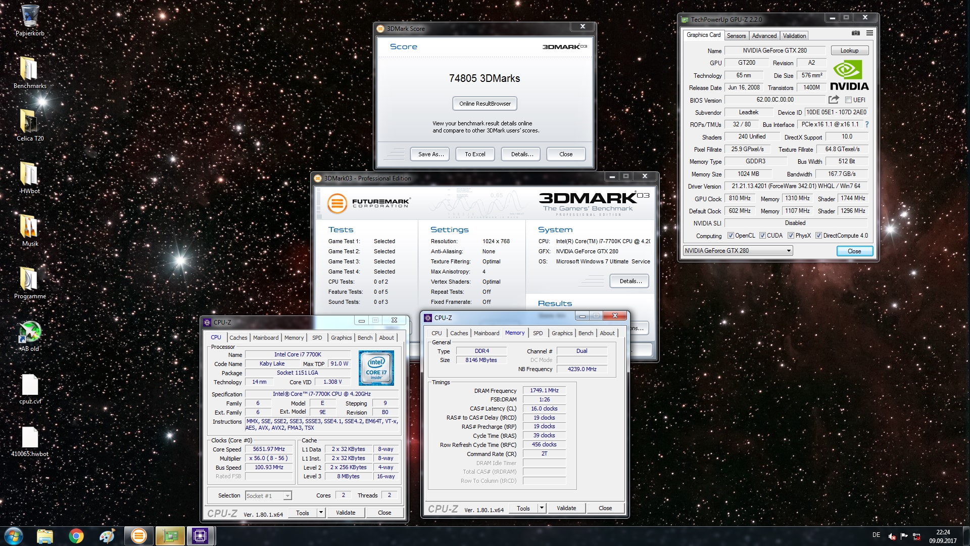Click the Action Center flag tray icon

pyautogui.click(x=904, y=536)
